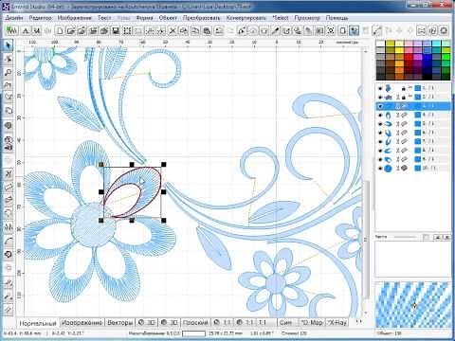455x341 pixels.
Task: Click the stitch preview thumbnail at bottom right
Action: pos(413,305)
